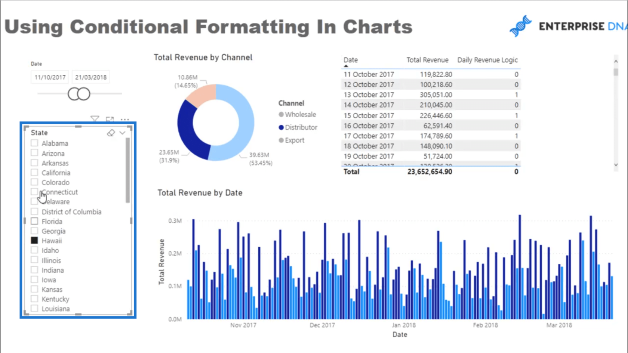Click the left date slider handle

pos(74,94)
